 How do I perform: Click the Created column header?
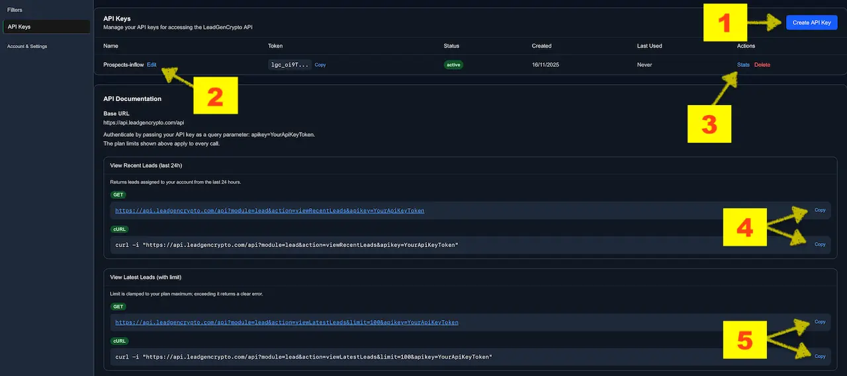pos(541,46)
